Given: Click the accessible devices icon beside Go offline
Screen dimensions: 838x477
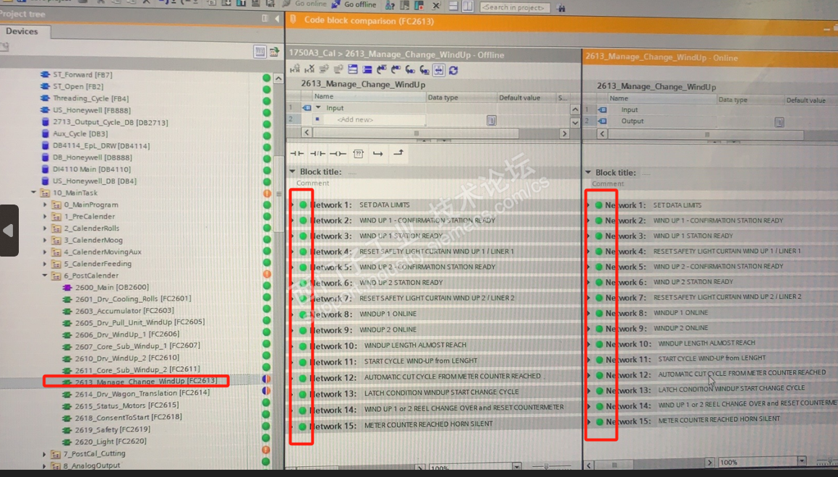Looking at the screenshot, I should coord(390,6).
